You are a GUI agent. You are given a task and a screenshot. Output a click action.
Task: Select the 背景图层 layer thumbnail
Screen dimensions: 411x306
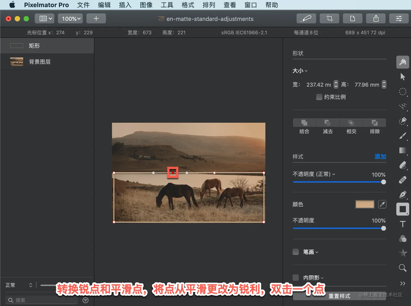(17, 62)
